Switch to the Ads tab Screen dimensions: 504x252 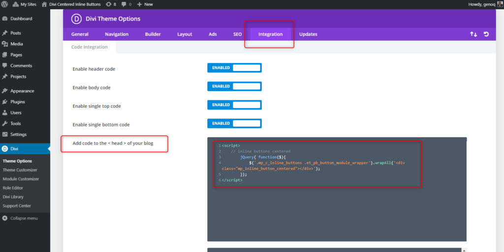213,34
